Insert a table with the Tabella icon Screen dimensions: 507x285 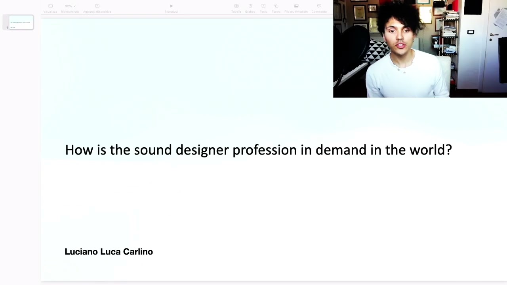coord(236,8)
